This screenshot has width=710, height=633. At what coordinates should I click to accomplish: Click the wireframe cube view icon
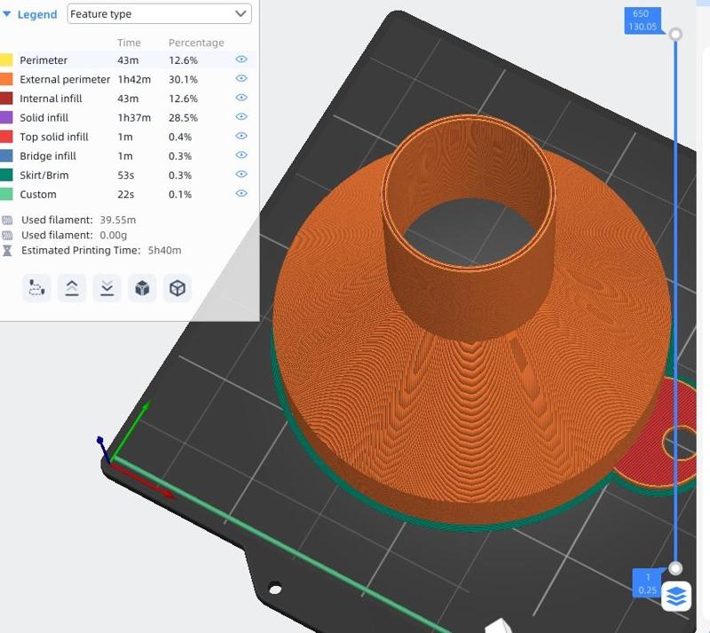(177, 288)
